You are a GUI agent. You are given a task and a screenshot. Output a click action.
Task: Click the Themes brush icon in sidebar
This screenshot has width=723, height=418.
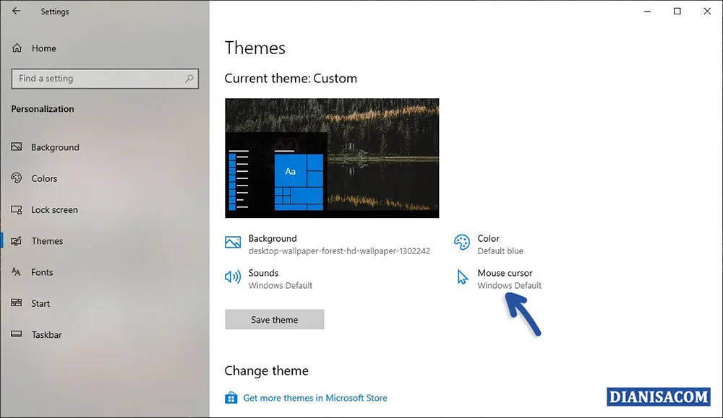click(17, 241)
